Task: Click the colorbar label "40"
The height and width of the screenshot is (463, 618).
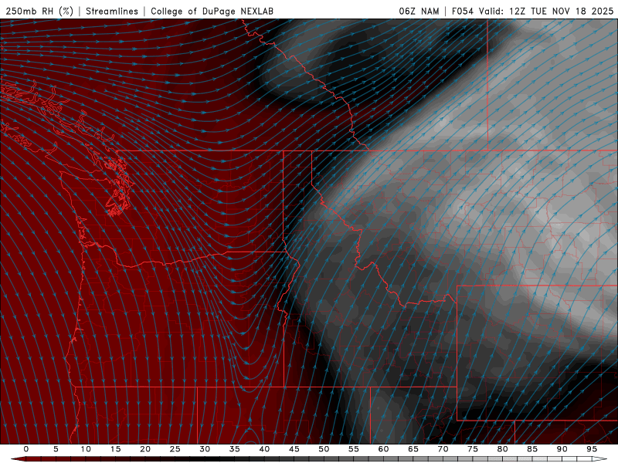Action: tap(264, 449)
